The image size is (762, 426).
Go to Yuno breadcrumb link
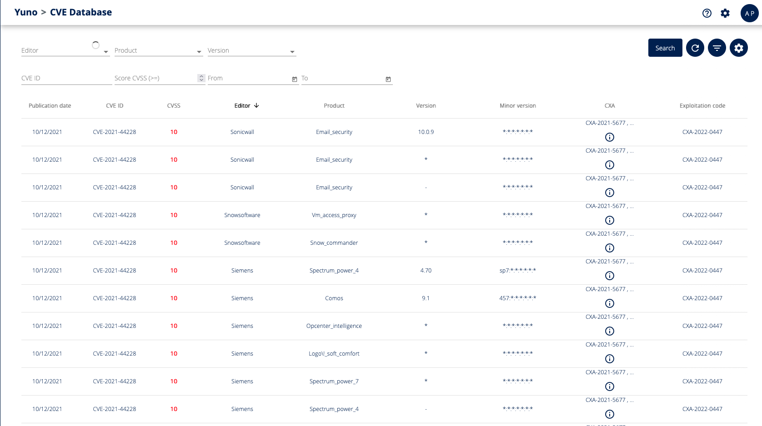(26, 12)
